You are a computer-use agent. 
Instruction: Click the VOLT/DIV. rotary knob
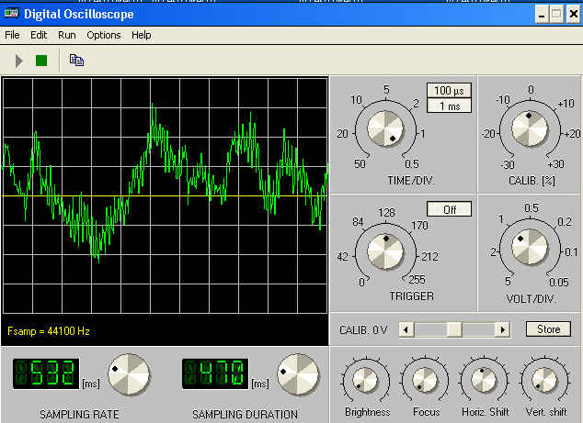coord(531,249)
